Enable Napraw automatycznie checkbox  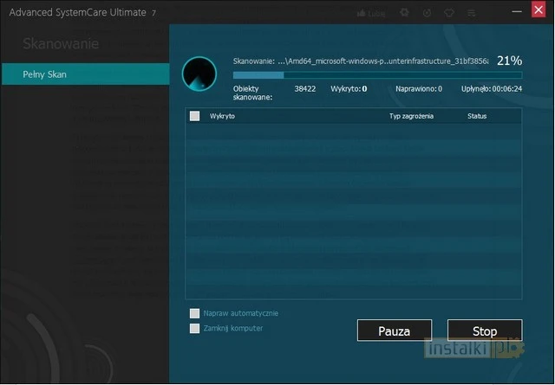coord(194,313)
